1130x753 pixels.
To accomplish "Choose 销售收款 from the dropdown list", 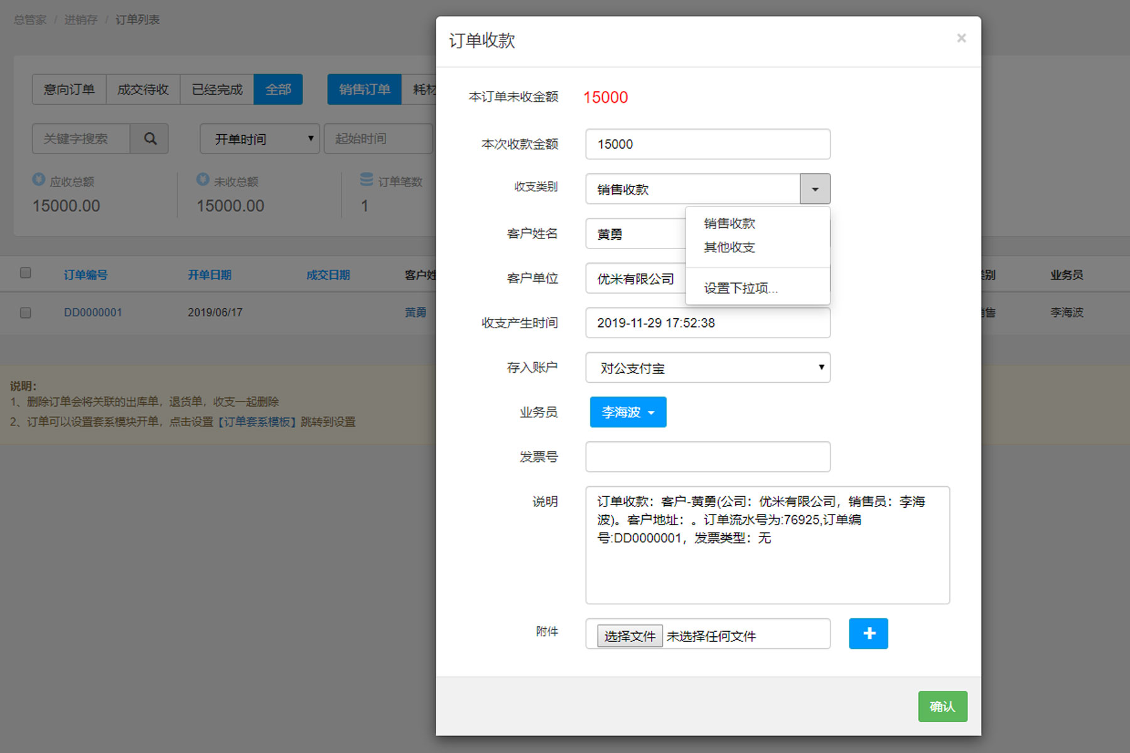I will click(x=729, y=223).
